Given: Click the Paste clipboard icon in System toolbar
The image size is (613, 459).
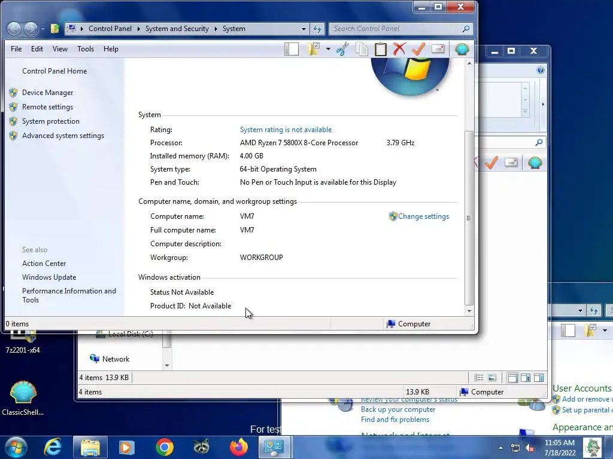Looking at the screenshot, I should pos(380,49).
